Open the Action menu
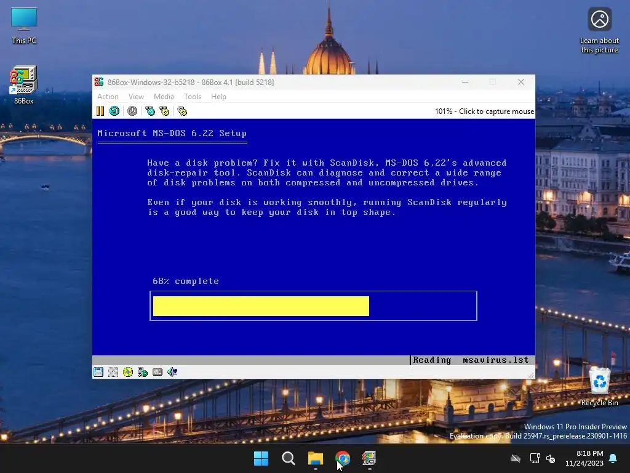Screen dimensions: 630x473 tap(108, 97)
